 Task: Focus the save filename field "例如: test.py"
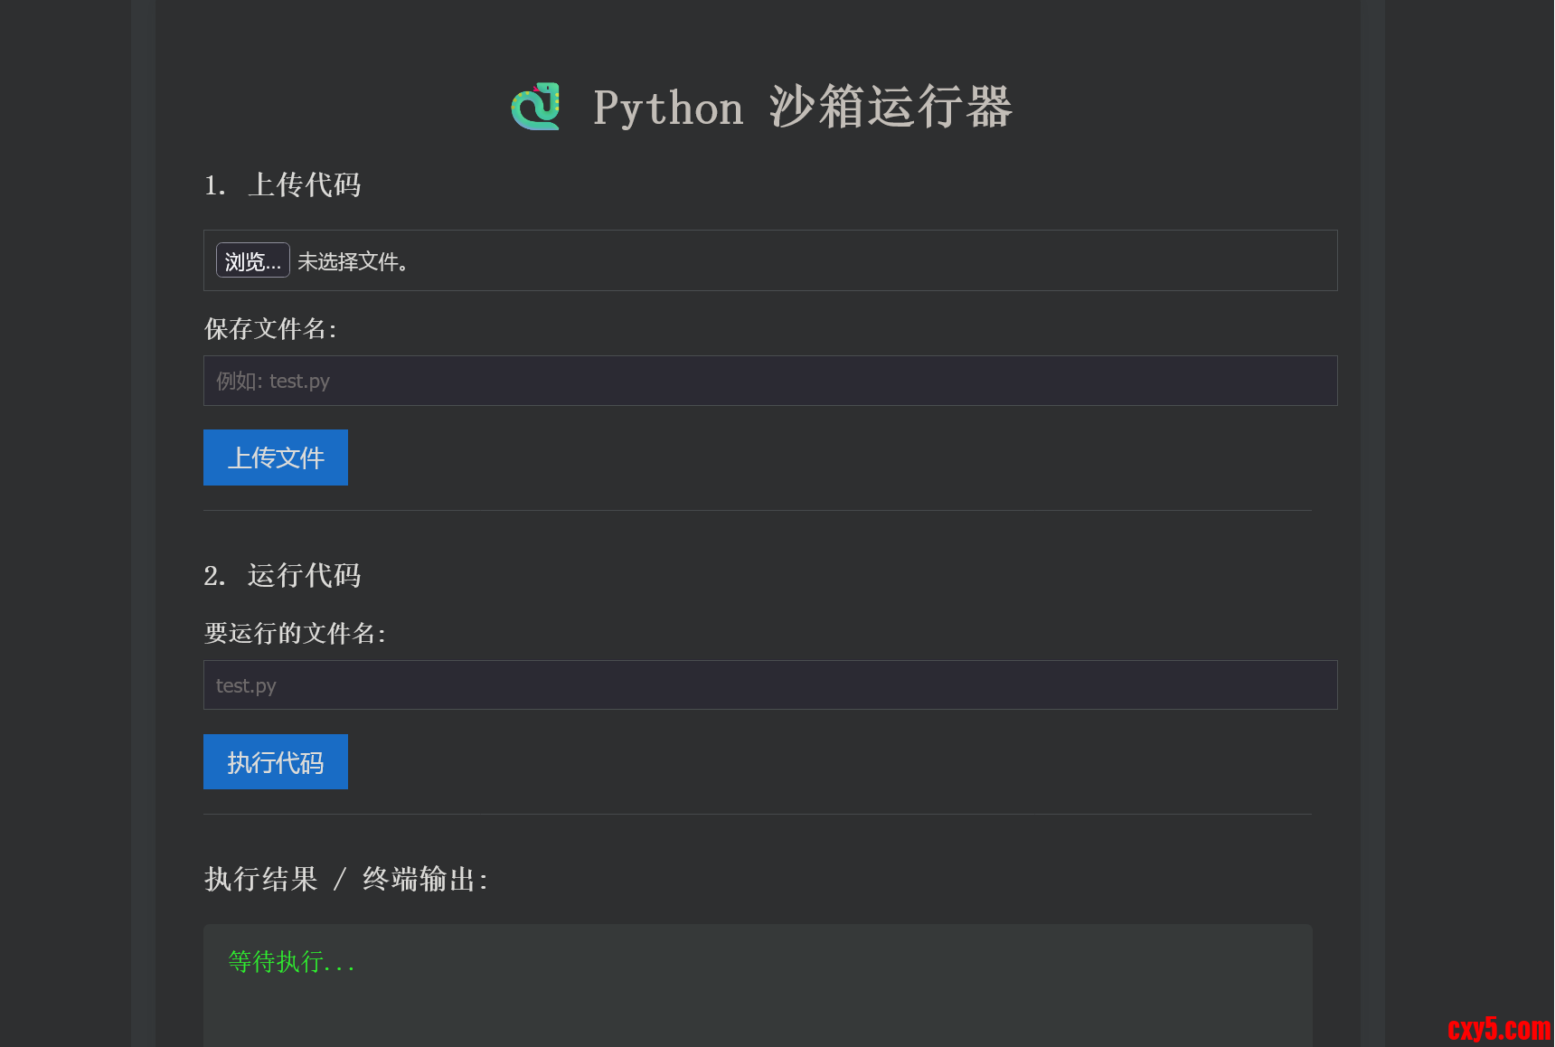point(770,381)
